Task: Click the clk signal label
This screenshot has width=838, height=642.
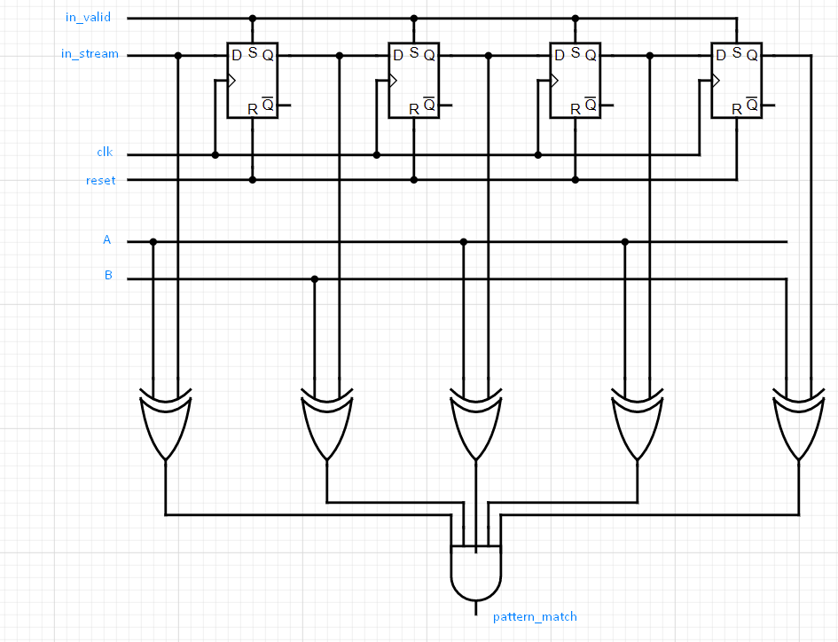Action: pyautogui.click(x=104, y=152)
